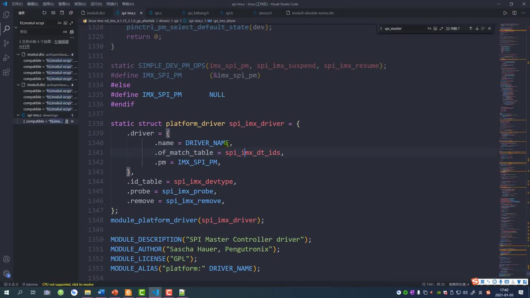Image resolution: width=530 pixels, height=298 pixels.
Task: Toggle Preserve Case in replace box
Action: click(65, 32)
